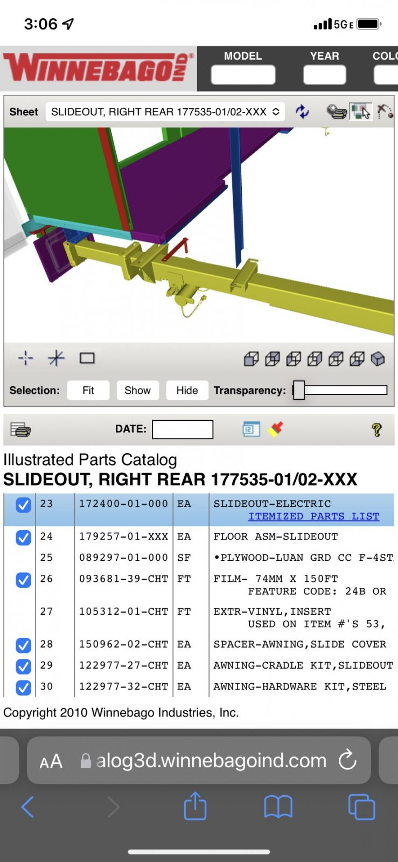Click the Hide selection button
The height and width of the screenshot is (862, 398).
(x=187, y=390)
